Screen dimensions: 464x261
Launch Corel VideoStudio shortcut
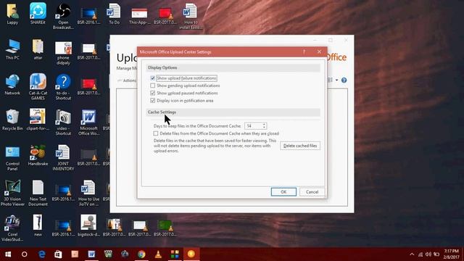click(x=12, y=228)
